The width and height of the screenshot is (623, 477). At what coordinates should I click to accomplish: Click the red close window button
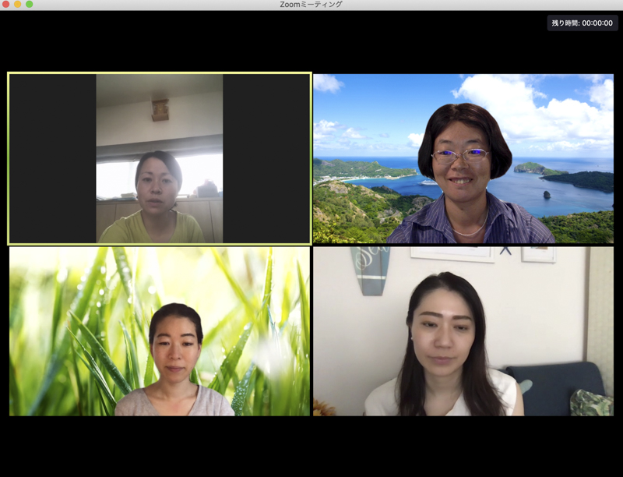5,5
